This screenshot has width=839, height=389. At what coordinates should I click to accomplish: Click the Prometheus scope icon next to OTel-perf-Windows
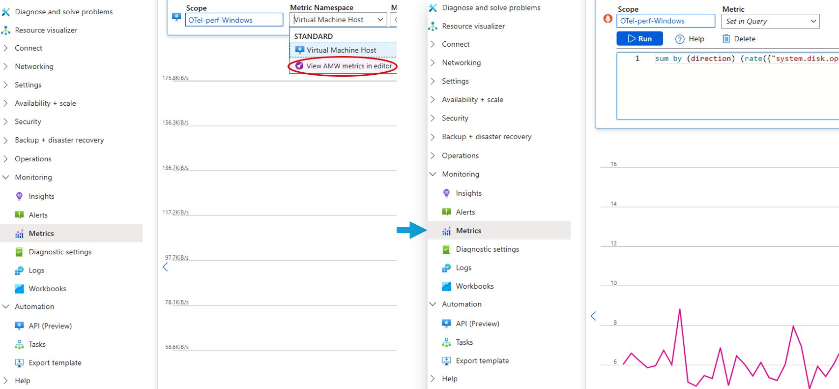coord(608,19)
